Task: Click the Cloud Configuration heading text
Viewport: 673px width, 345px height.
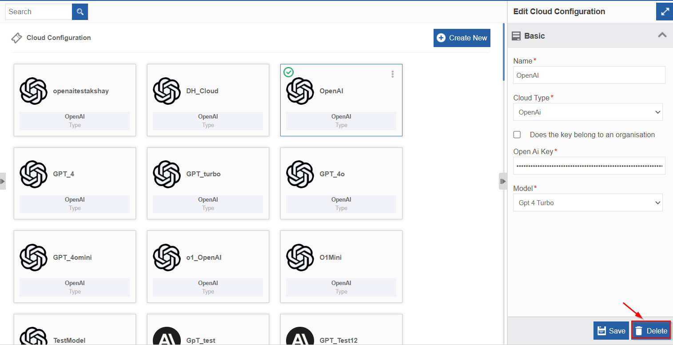Action: click(59, 38)
